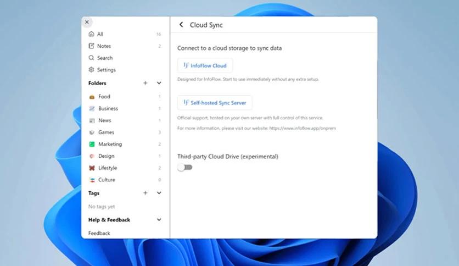Open the Games folder icon
459x266 pixels.
pyautogui.click(x=92, y=132)
